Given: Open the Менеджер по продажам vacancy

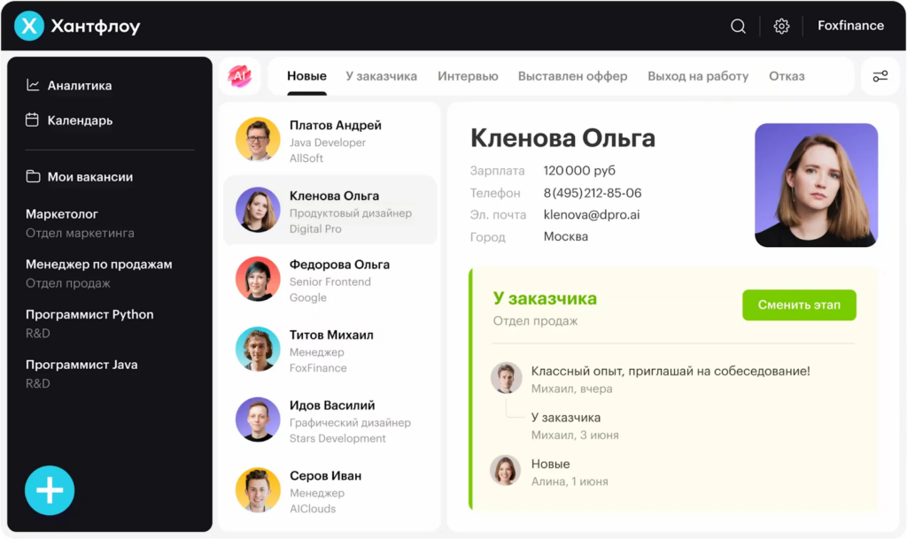Looking at the screenshot, I should (x=98, y=265).
